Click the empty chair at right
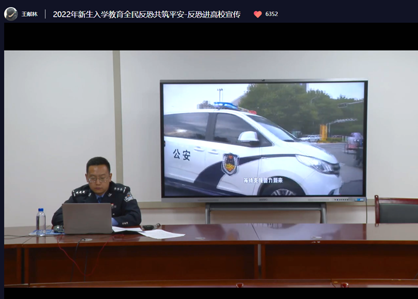The width and height of the screenshot is (418, 299). coord(397,210)
